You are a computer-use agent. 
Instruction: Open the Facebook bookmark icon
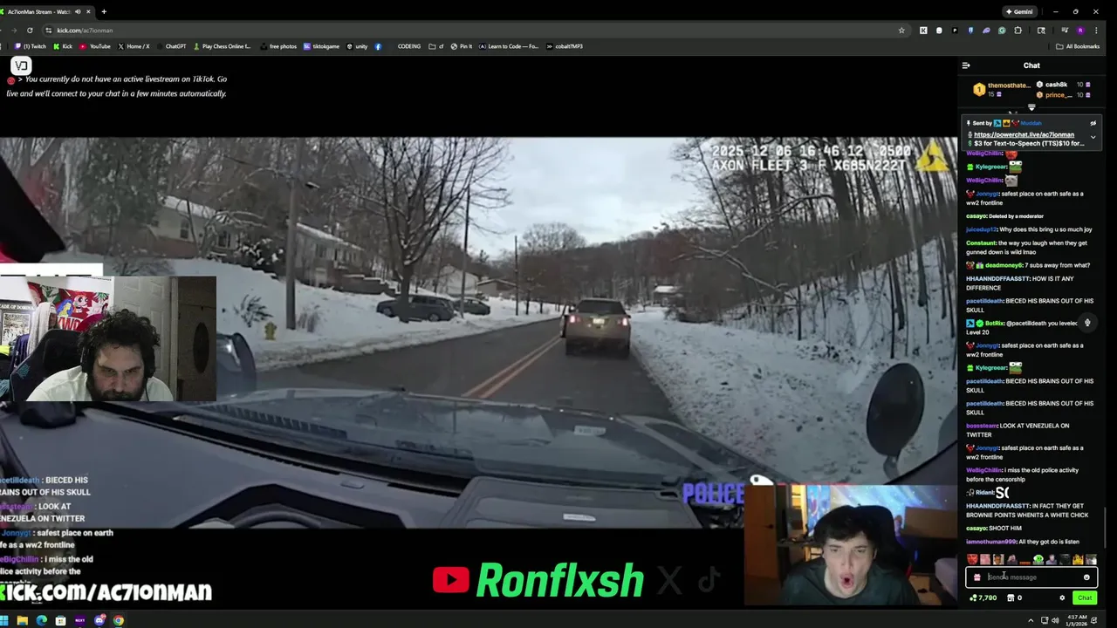coord(378,46)
